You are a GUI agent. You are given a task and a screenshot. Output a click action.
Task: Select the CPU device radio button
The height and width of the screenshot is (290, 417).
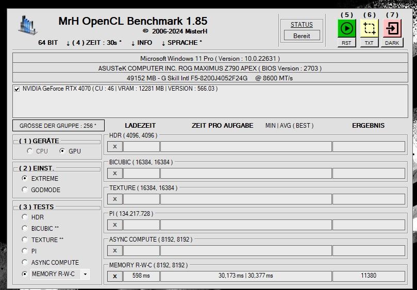click(x=30, y=151)
